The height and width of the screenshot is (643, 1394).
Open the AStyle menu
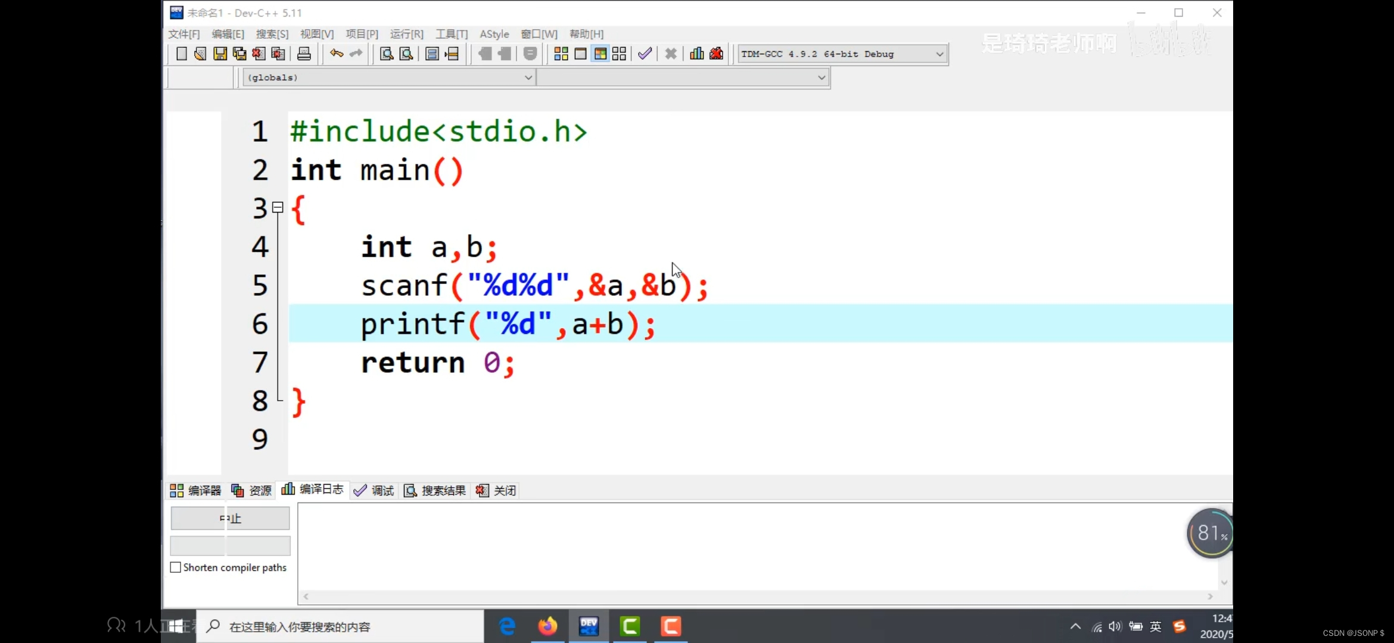494,34
